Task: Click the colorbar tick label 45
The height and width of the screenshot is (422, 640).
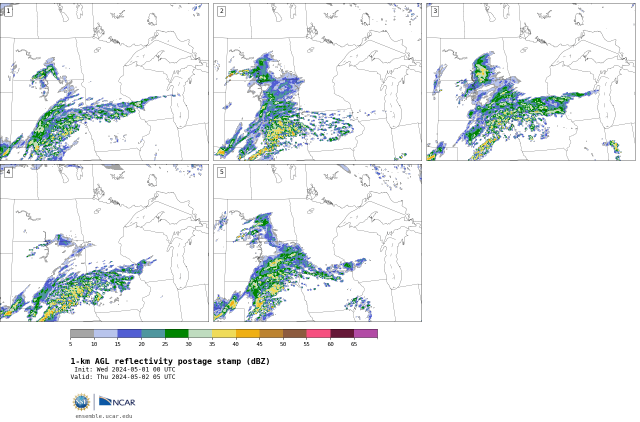Action: (x=259, y=344)
